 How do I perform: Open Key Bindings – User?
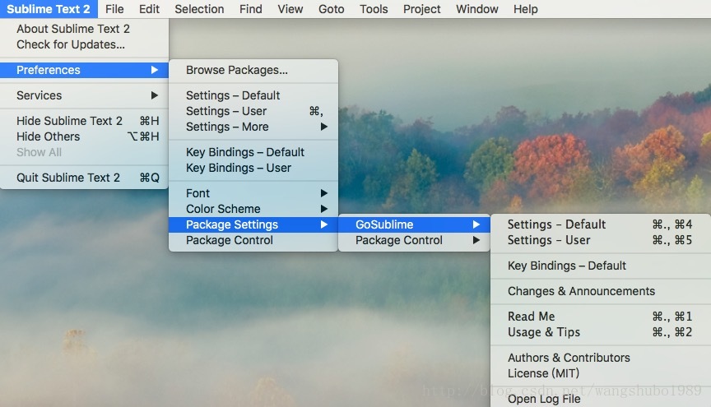click(x=253, y=168)
